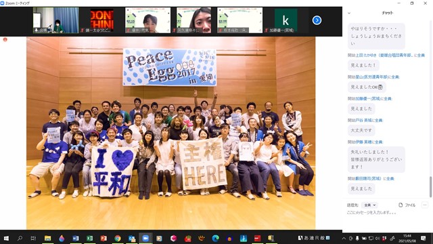The height and width of the screenshot is (244, 433).
Task: Attach a file using the File button
Action: point(407,205)
